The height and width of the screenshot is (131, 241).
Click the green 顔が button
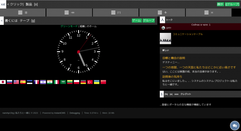click(220, 4)
